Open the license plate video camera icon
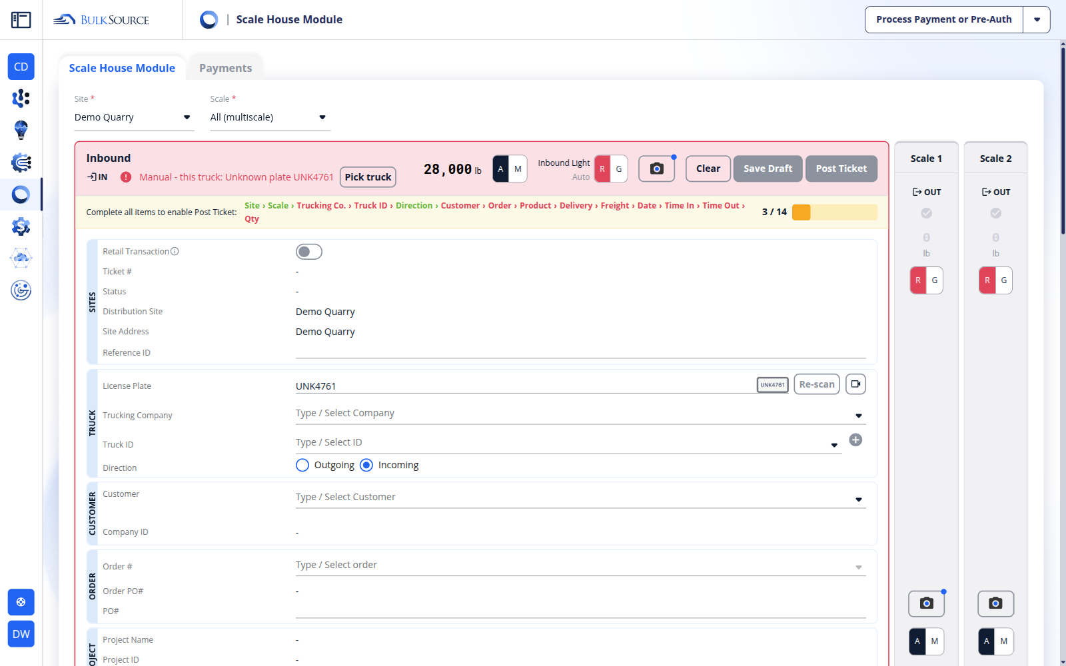This screenshot has width=1066, height=666. pos(856,384)
